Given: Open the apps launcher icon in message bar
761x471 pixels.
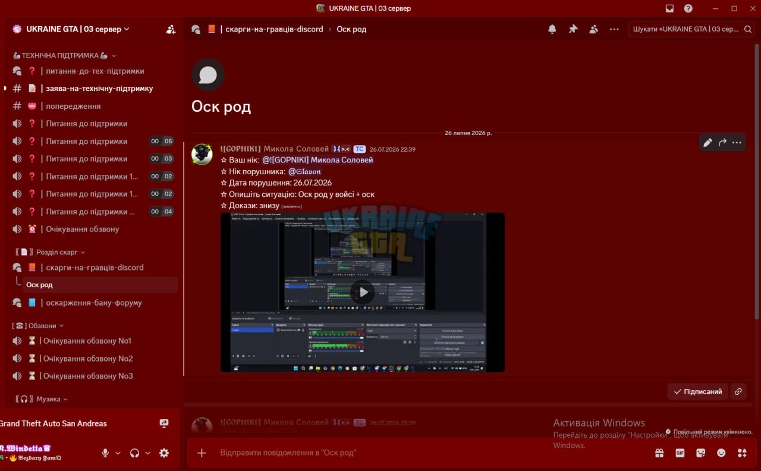Looking at the screenshot, I should 742,453.
